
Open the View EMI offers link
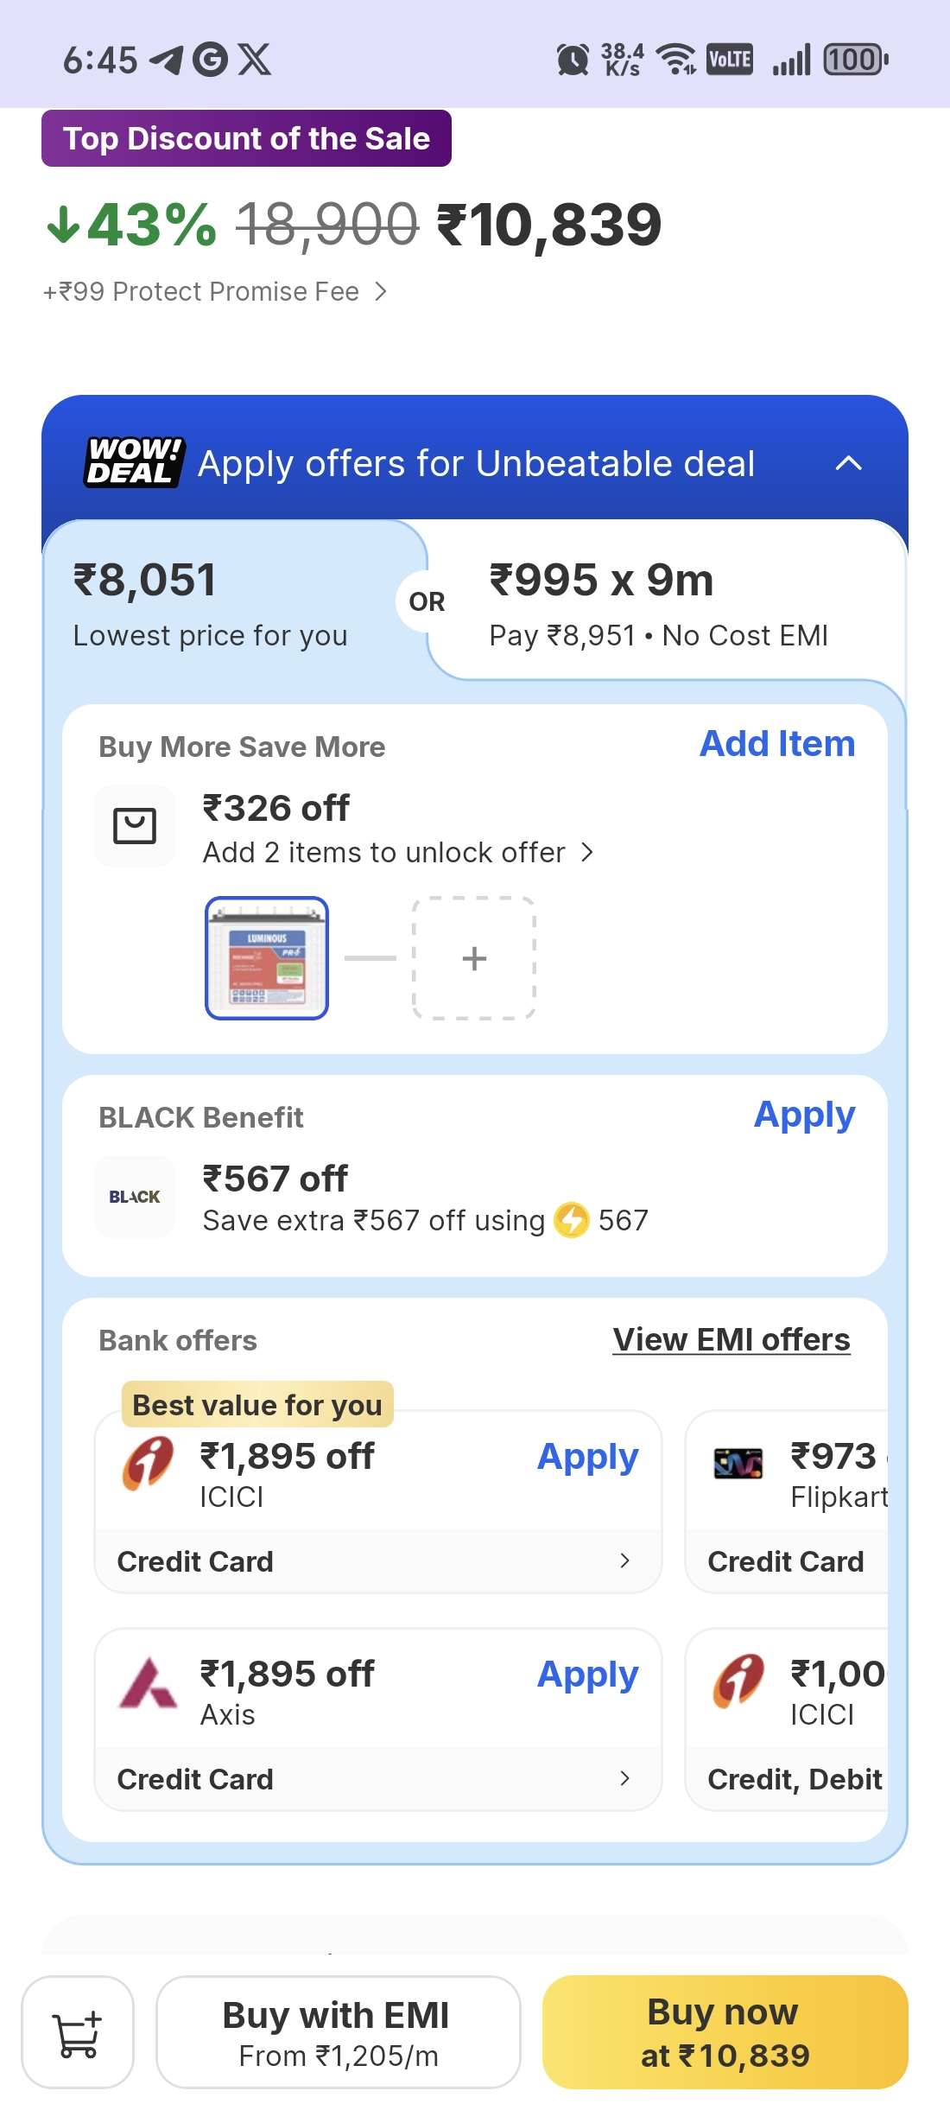731,1340
